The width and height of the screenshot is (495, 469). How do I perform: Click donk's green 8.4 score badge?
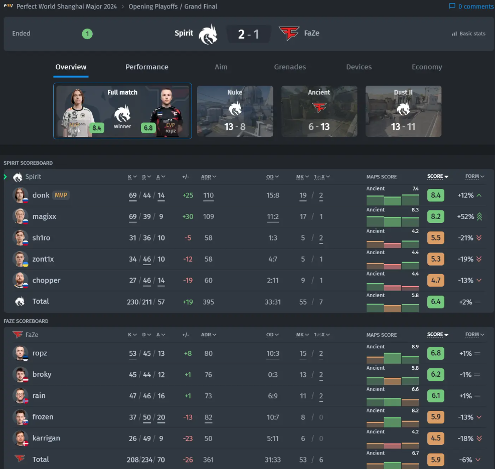(435, 195)
